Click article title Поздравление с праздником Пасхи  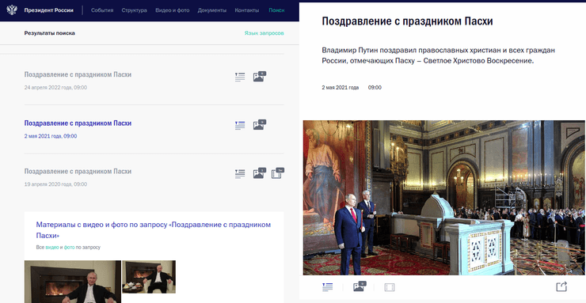pos(407,21)
